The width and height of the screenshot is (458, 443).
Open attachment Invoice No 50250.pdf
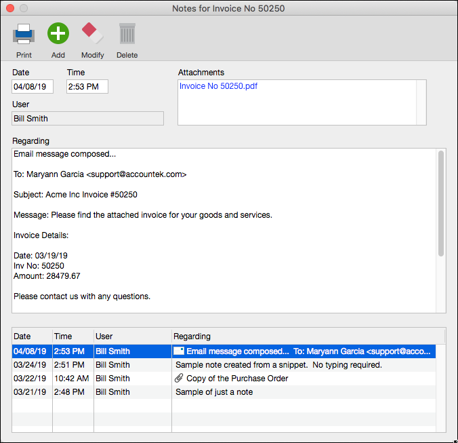218,86
